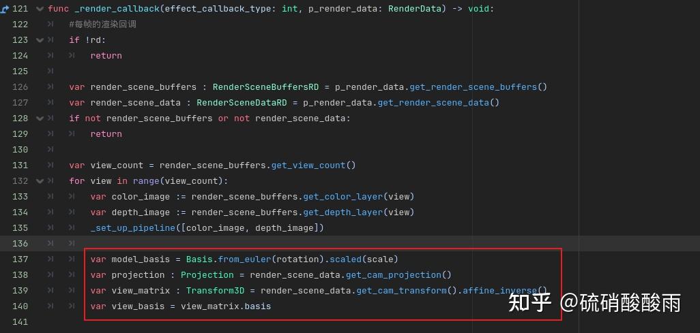Click the 'return' keyword on line 129
The width and height of the screenshot is (700, 333).
click(106, 133)
